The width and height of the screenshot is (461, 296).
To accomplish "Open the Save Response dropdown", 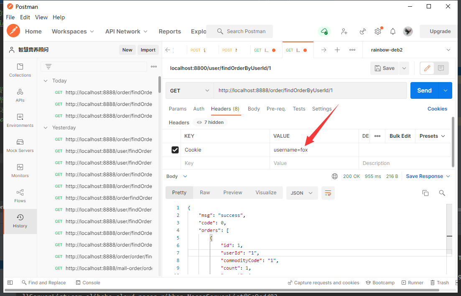I will [x=428, y=176].
